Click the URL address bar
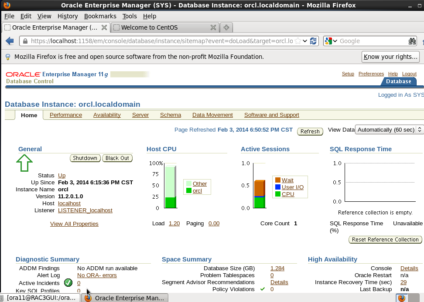Viewport: 424px width, 302px height. (x=161, y=41)
